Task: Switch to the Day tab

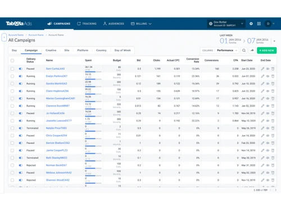Action: pyautogui.click(x=14, y=50)
